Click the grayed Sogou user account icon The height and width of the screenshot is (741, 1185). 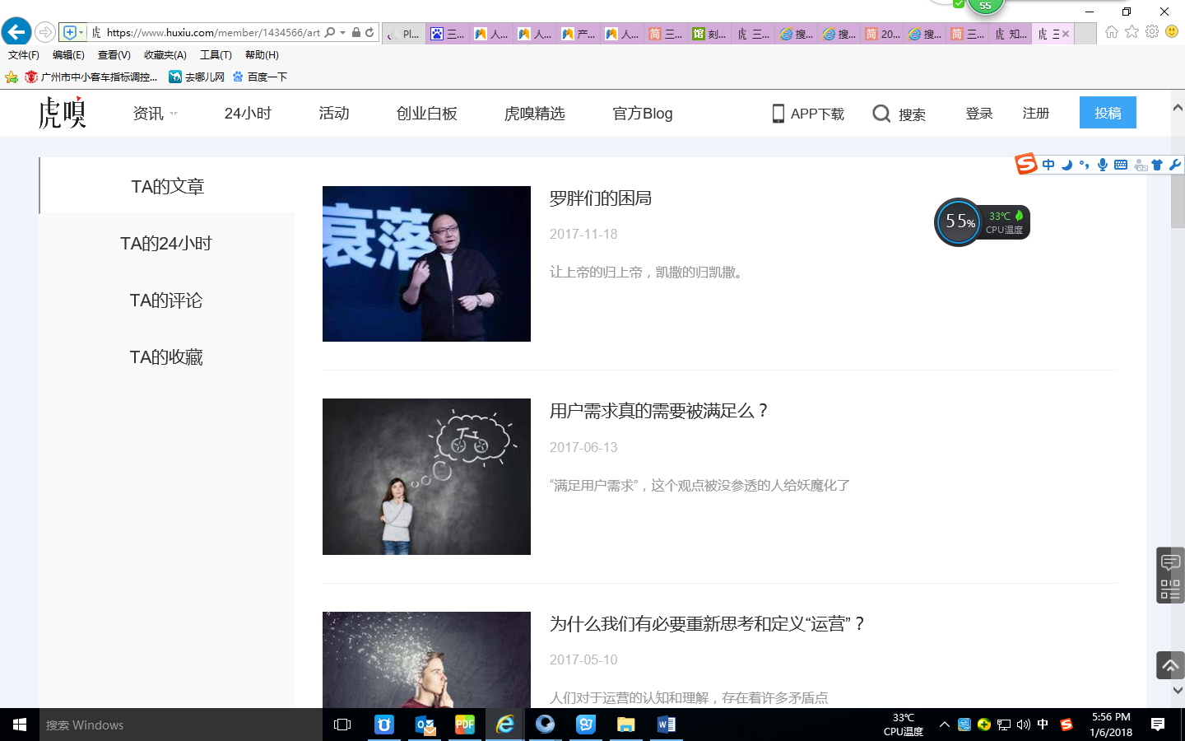(1141, 165)
